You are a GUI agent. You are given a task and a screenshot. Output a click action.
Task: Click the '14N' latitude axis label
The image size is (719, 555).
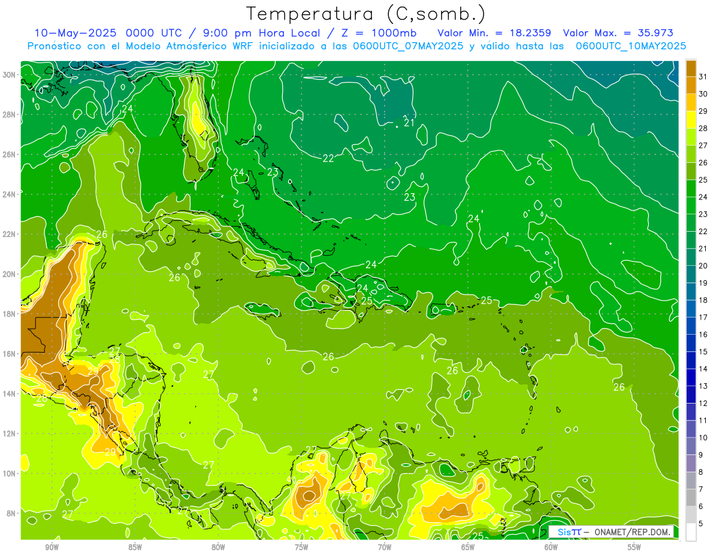(x=10, y=393)
